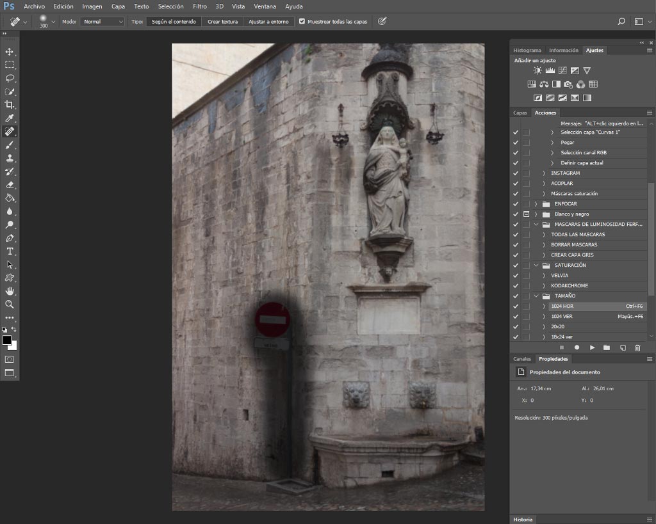Image resolution: width=656 pixels, height=524 pixels.
Task: Add a Levels adjustment
Action: (x=550, y=70)
